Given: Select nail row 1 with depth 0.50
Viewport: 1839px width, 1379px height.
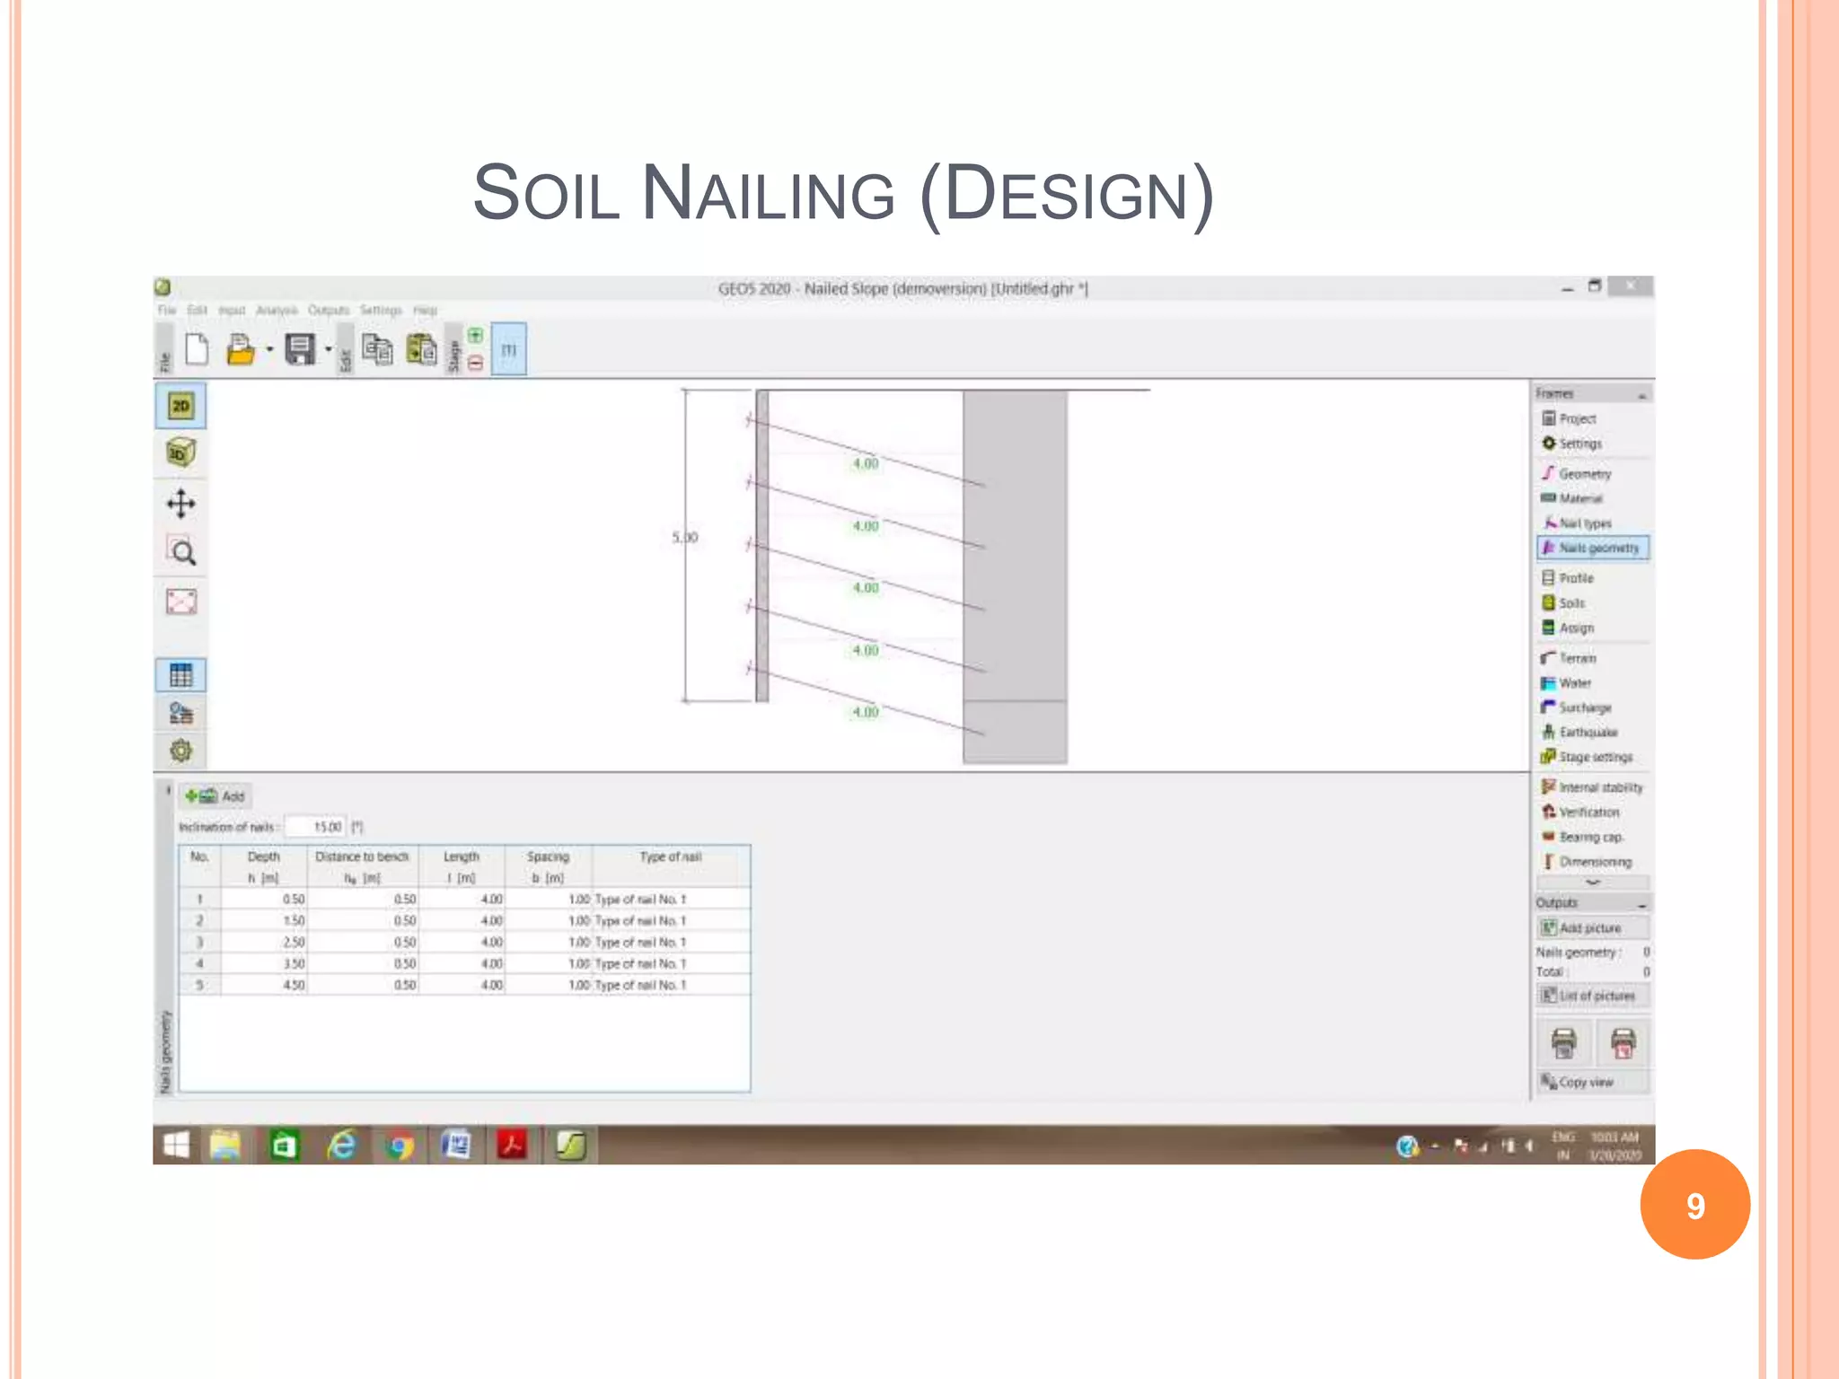Looking at the screenshot, I should [464, 899].
